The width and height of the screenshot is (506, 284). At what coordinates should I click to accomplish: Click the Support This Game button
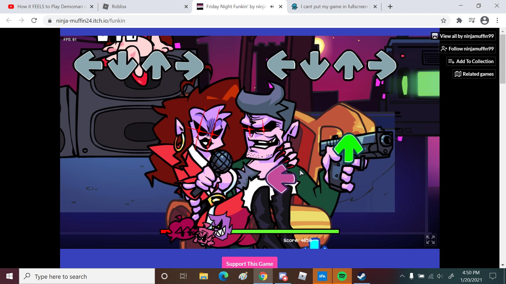pyautogui.click(x=249, y=263)
